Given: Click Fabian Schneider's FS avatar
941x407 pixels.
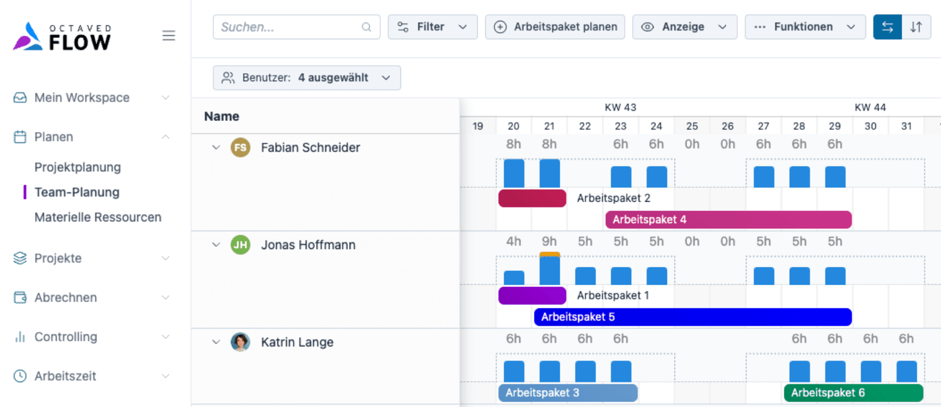Looking at the screenshot, I should 241,148.
